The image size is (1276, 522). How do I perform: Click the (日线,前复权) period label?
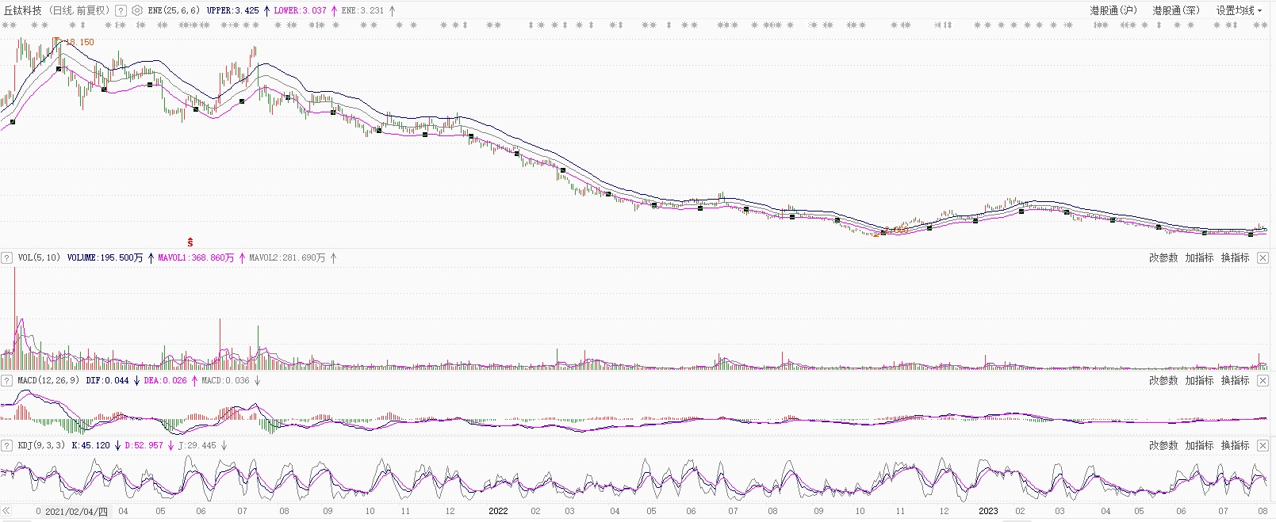pyautogui.click(x=79, y=11)
